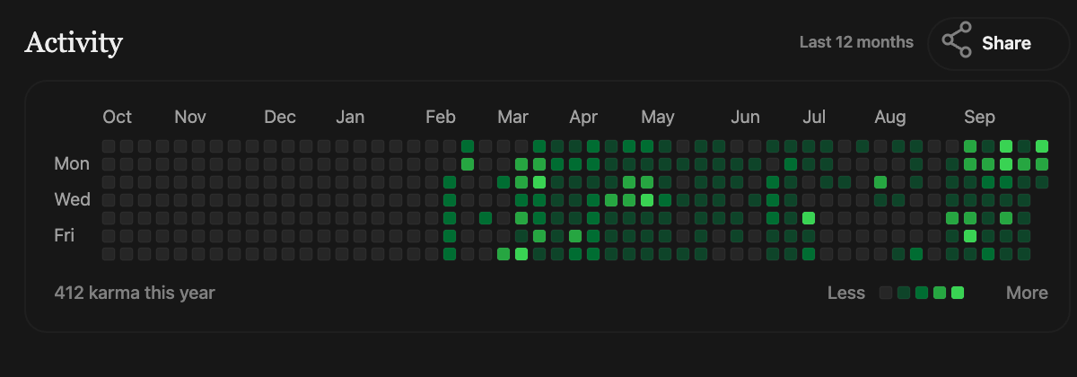Viewport: 1077px width, 377px height.
Task: Click the 'Mar' month label
Action: click(x=513, y=117)
